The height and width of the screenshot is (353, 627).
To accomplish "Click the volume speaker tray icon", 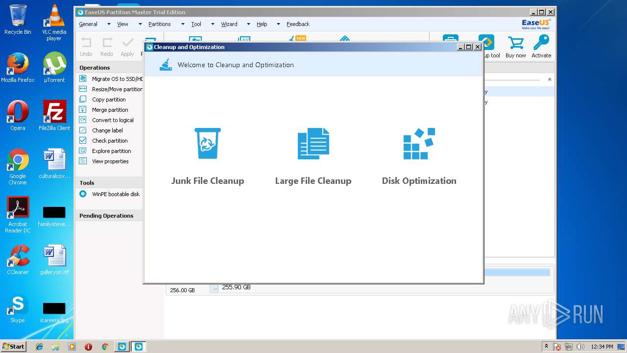I will tap(580, 347).
